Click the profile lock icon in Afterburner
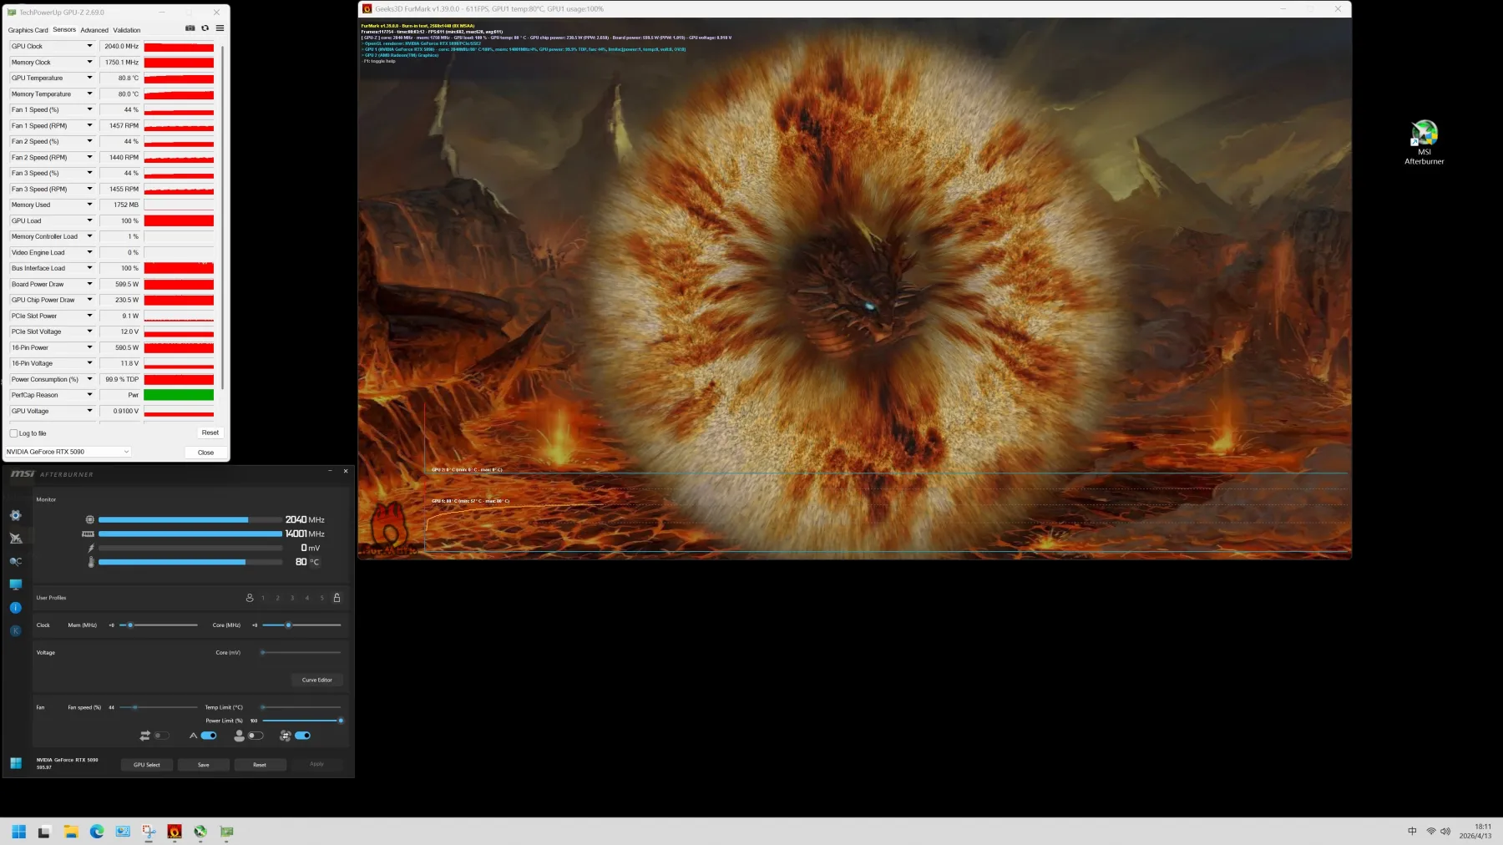This screenshot has width=1503, height=845. (337, 598)
